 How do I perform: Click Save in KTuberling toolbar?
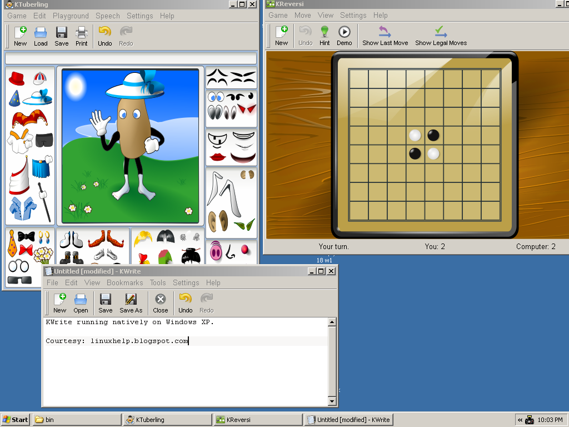click(x=61, y=36)
